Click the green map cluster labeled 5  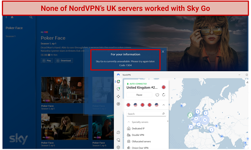click(x=190, y=115)
